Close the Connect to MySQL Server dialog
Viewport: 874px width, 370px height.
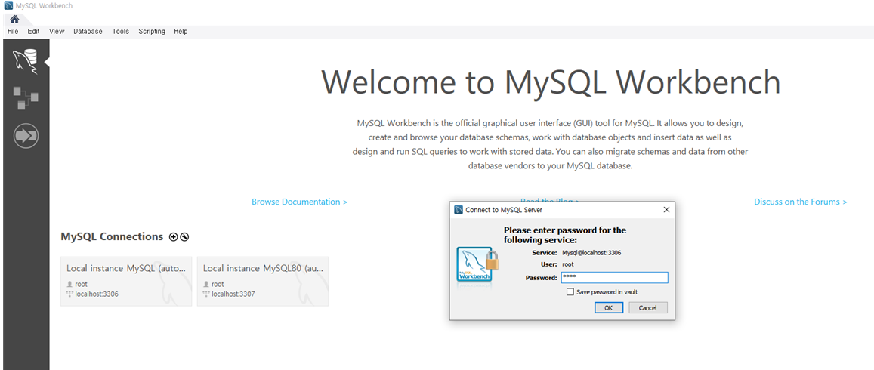666,210
